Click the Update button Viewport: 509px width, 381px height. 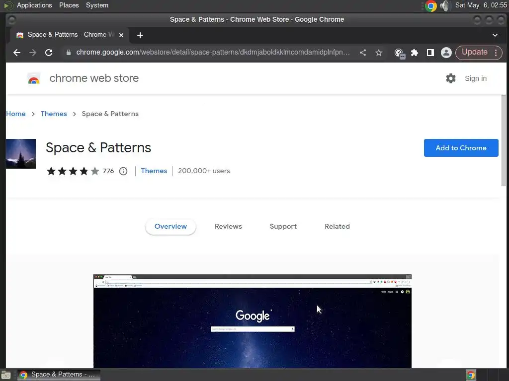pyautogui.click(x=474, y=53)
